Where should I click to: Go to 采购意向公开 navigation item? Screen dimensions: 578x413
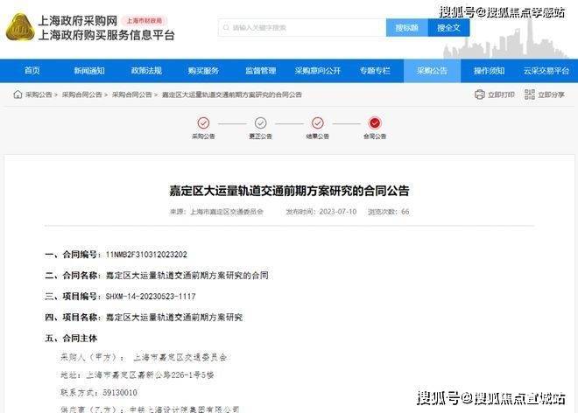[x=317, y=70]
